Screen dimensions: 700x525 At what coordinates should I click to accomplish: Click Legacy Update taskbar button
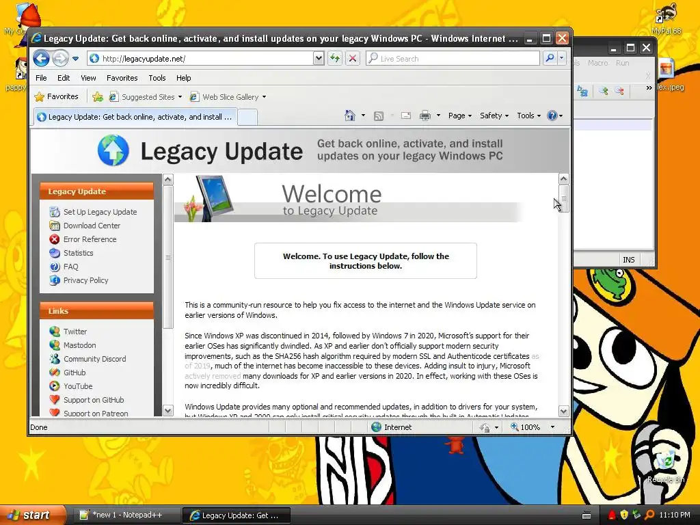click(x=236, y=515)
